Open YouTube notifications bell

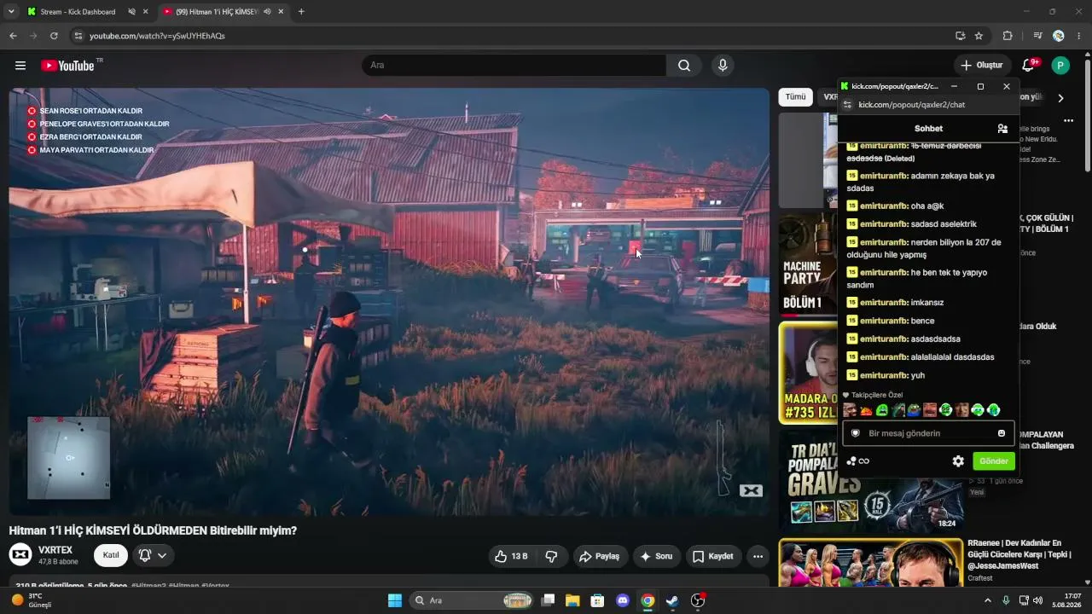pyautogui.click(x=1028, y=66)
